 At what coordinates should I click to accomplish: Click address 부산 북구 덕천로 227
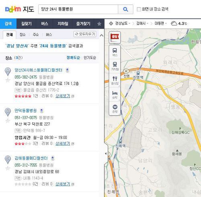click(x=32, y=124)
